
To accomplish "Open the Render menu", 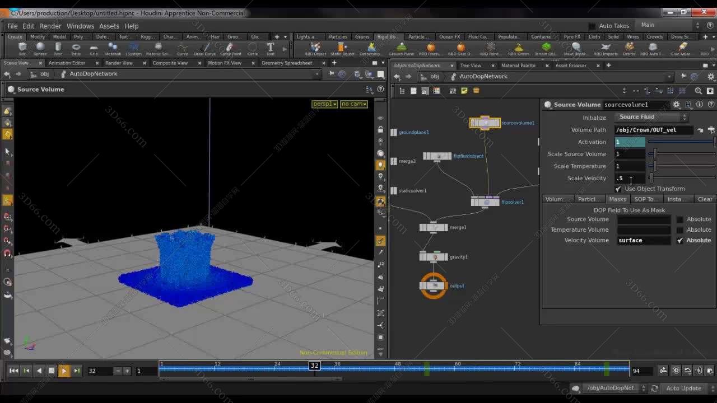I will point(50,26).
